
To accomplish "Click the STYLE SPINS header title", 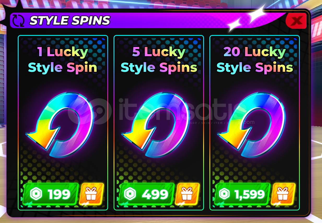I will pos(70,21).
